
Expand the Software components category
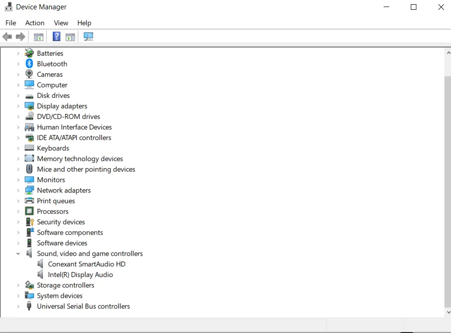pyautogui.click(x=18, y=232)
